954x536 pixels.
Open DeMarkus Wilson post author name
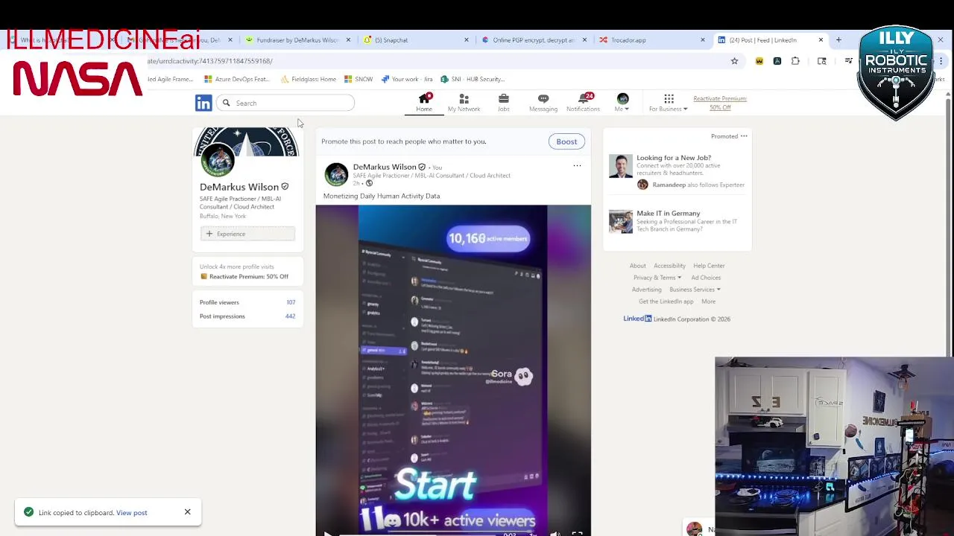(385, 167)
